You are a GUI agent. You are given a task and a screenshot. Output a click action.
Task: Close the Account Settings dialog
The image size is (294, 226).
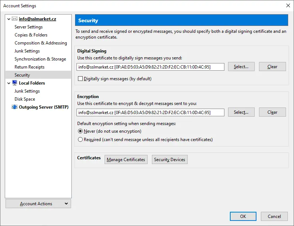coord(288,5)
